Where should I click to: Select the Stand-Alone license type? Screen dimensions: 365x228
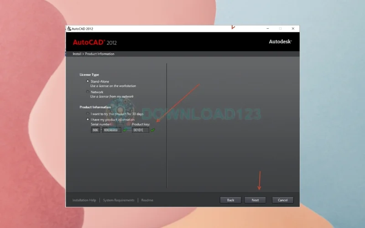(88, 81)
